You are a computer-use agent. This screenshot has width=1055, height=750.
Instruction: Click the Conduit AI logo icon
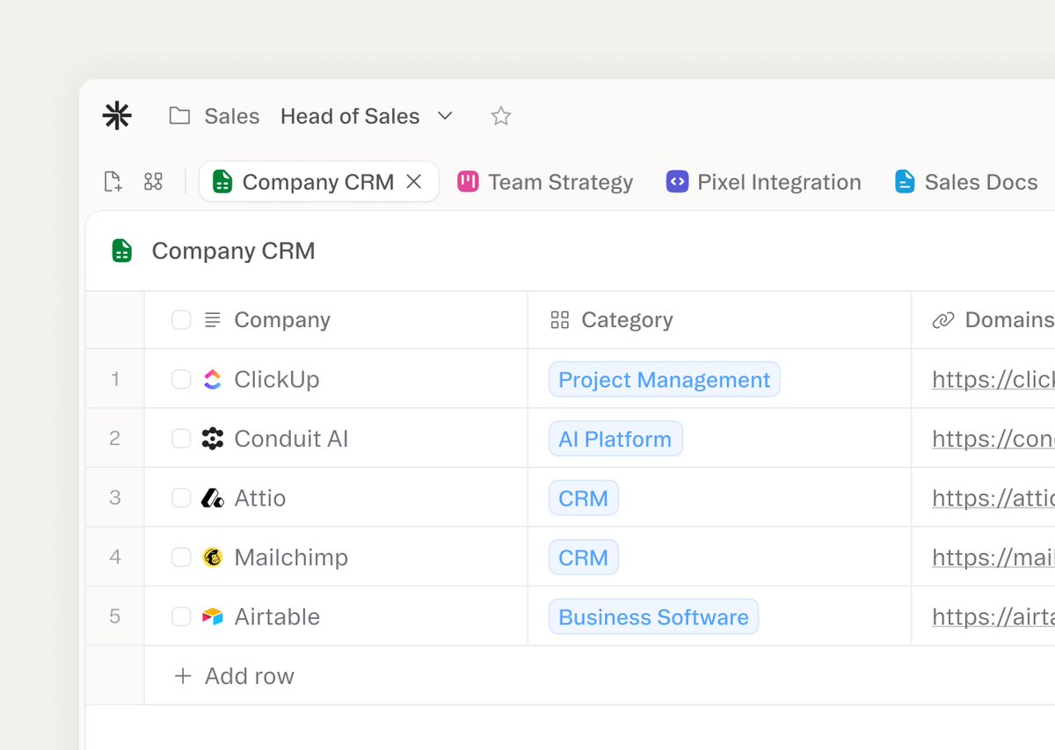click(x=213, y=439)
